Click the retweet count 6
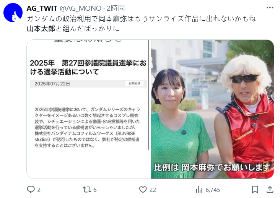This screenshot has height=198, width=280. tap(95, 190)
